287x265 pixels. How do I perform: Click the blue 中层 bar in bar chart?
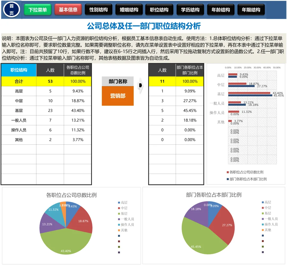click(241, 86)
